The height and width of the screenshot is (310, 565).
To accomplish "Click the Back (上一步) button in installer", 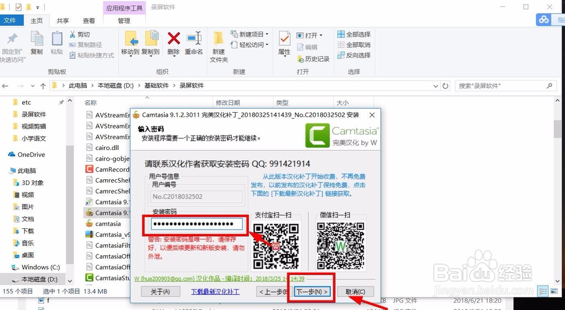I will pos(273,291).
